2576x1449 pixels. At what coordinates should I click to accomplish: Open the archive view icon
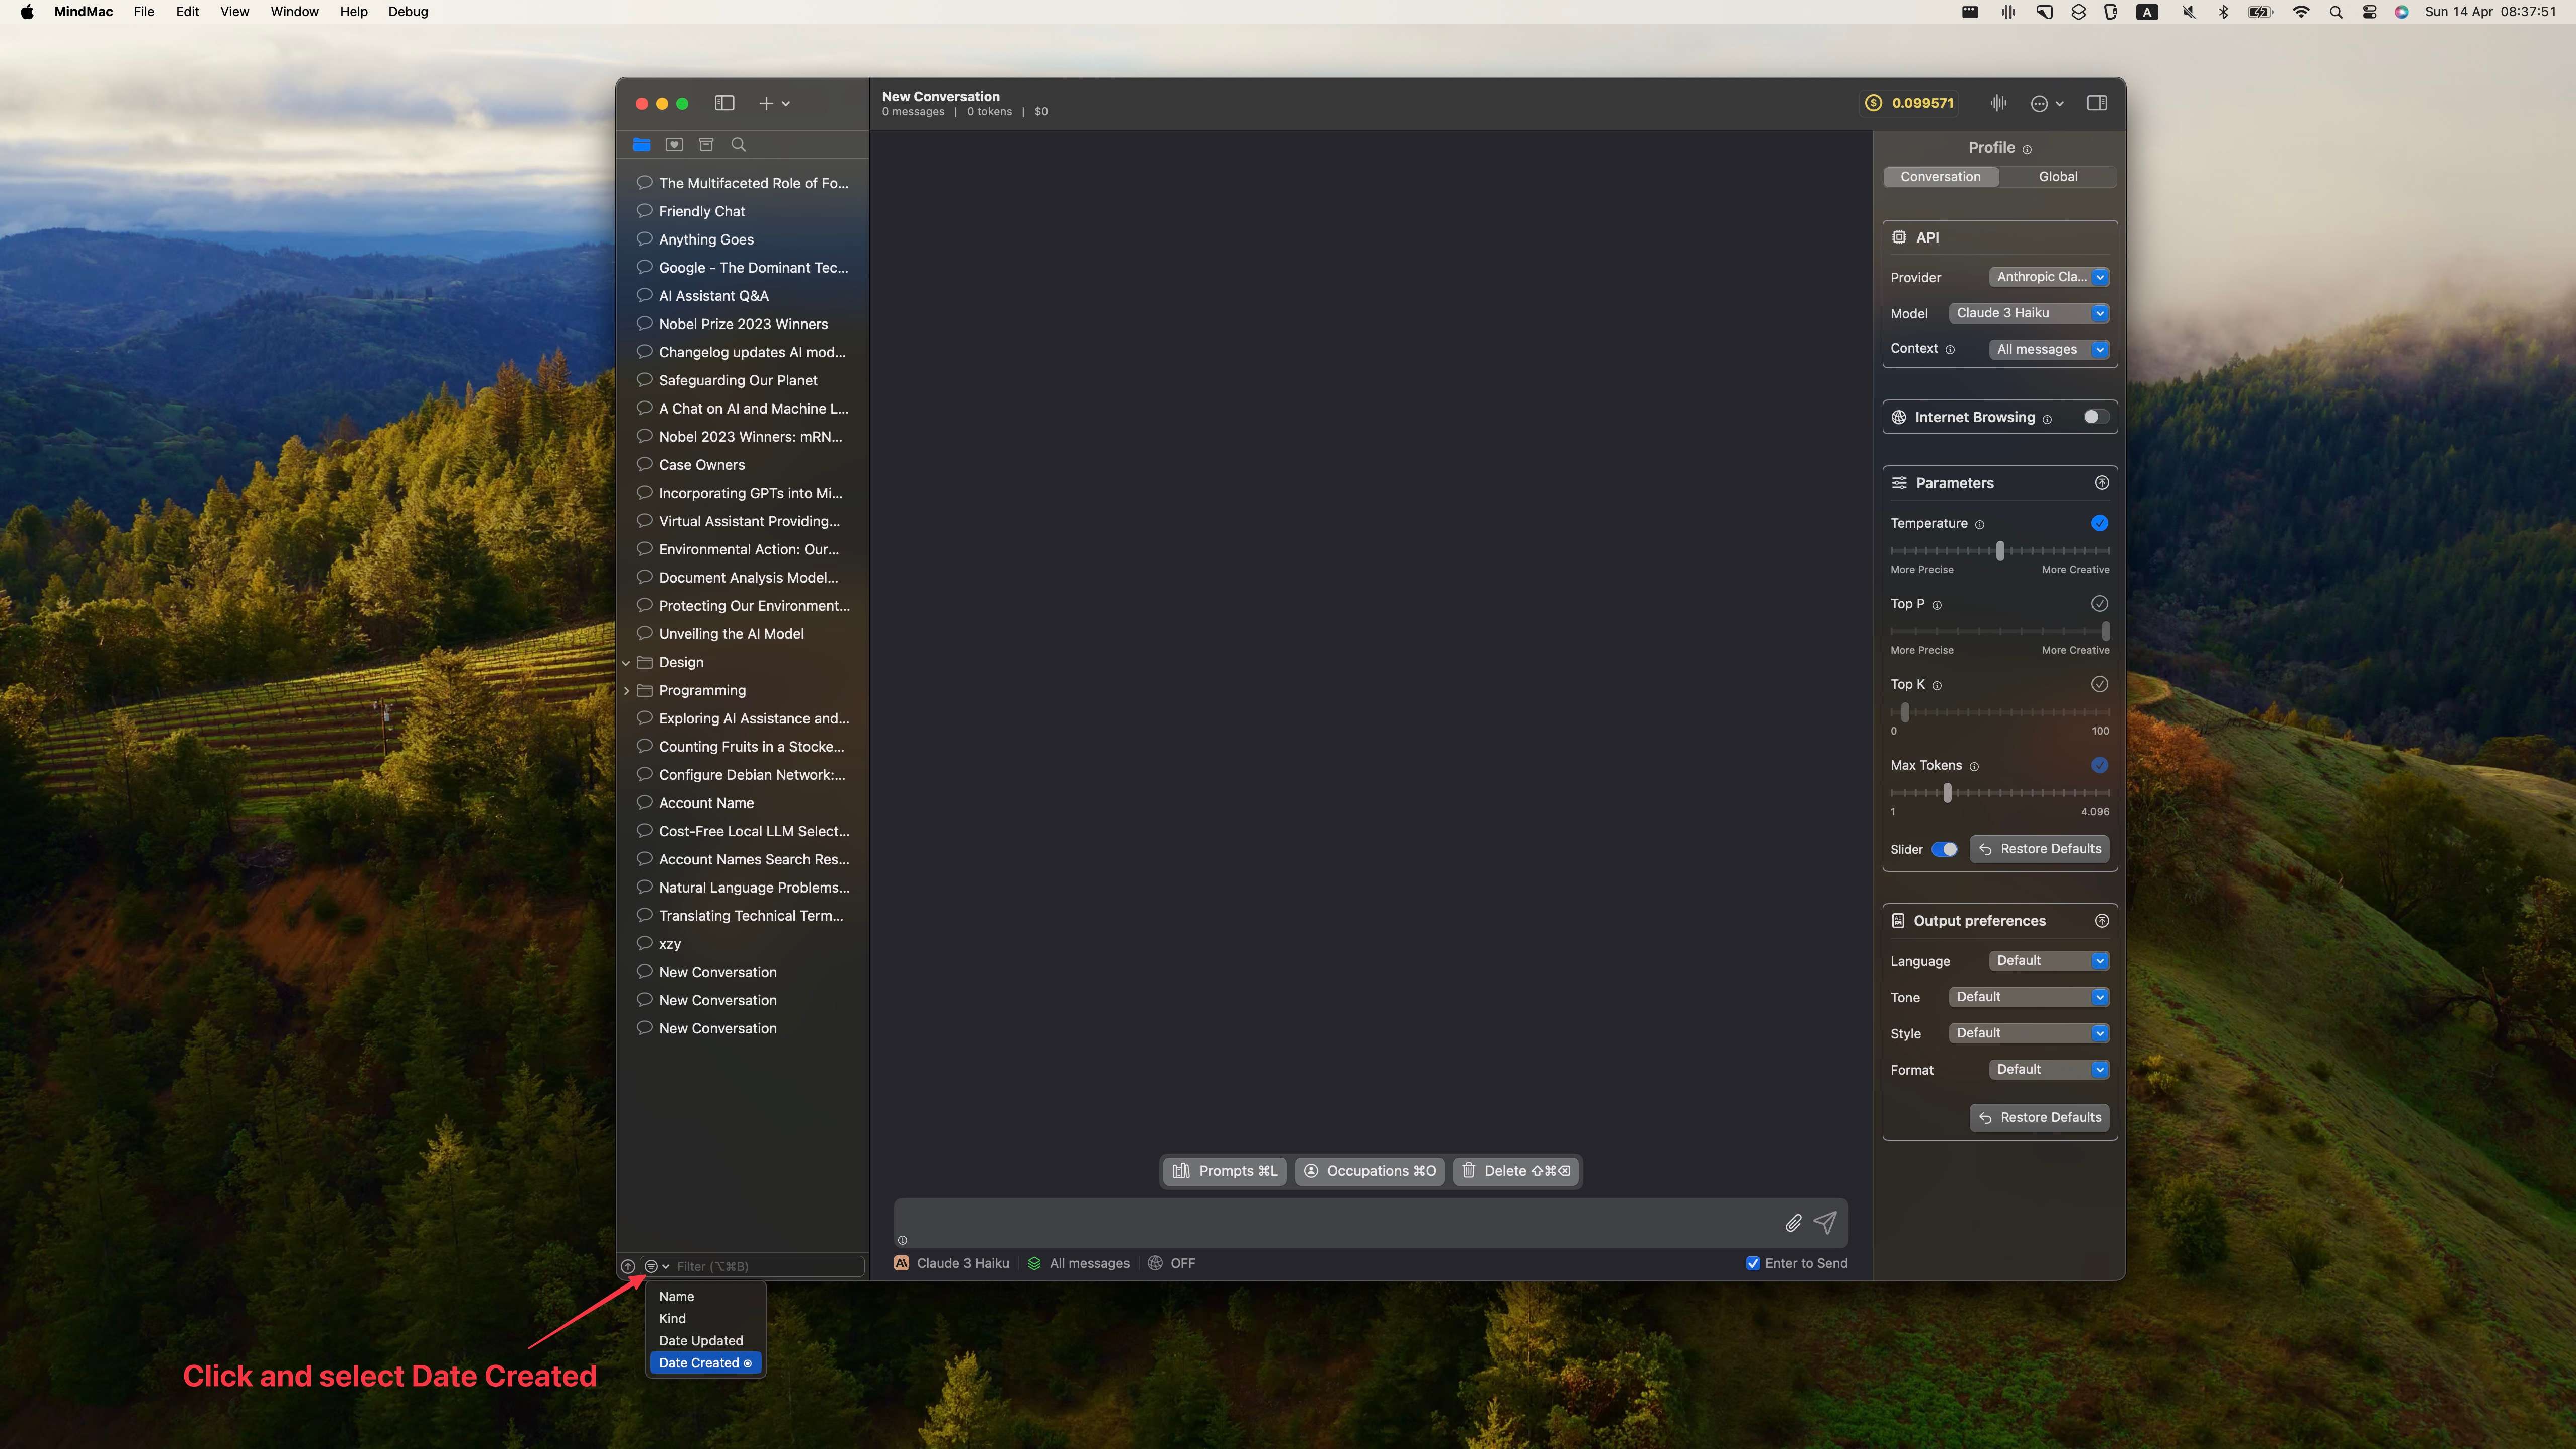(x=706, y=144)
